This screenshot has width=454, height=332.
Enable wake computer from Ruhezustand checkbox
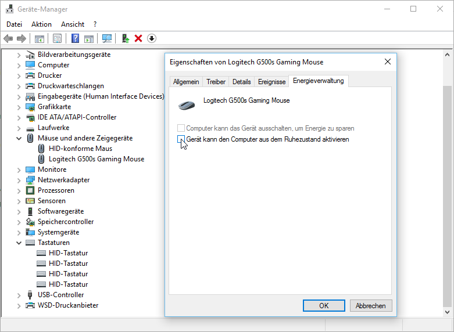pos(181,139)
